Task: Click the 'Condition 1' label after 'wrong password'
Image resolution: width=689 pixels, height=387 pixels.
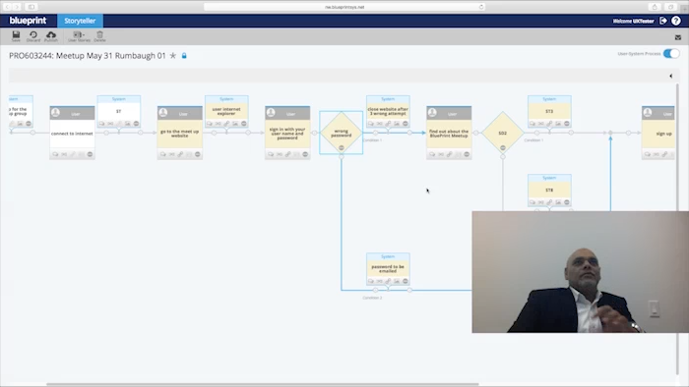Action: point(372,140)
